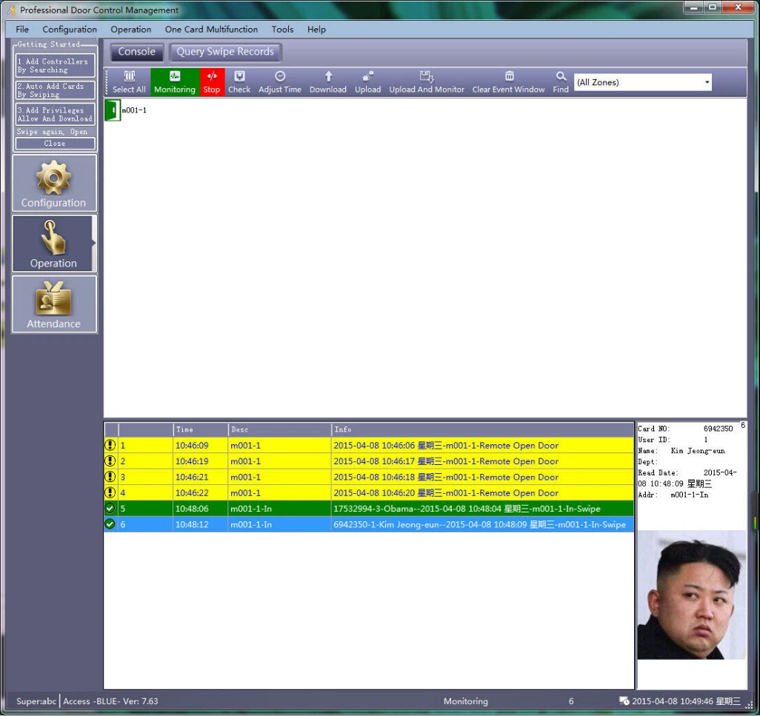Select the Kim Jeong-eun swipe record row

tap(370, 524)
